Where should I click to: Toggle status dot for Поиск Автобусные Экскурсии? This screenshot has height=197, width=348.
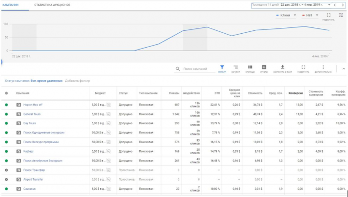[x=6, y=161]
